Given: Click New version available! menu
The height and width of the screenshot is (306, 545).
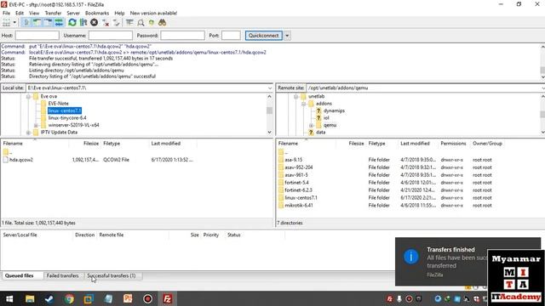Looking at the screenshot, I should coord(153,13).
